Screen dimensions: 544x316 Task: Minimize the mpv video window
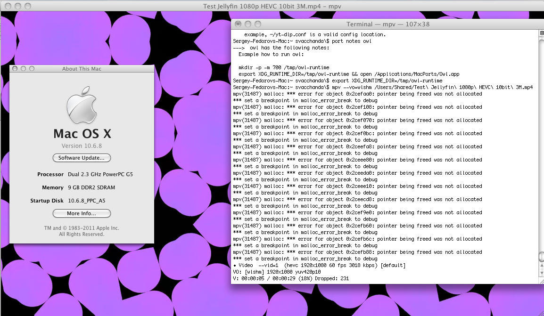pyautogui.click(x=18, y=6)
